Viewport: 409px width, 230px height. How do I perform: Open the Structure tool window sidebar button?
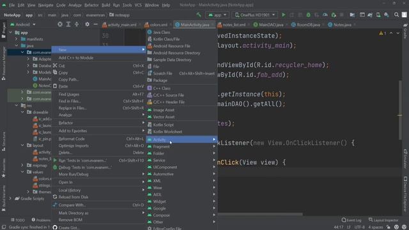click(x=3, y=141)
